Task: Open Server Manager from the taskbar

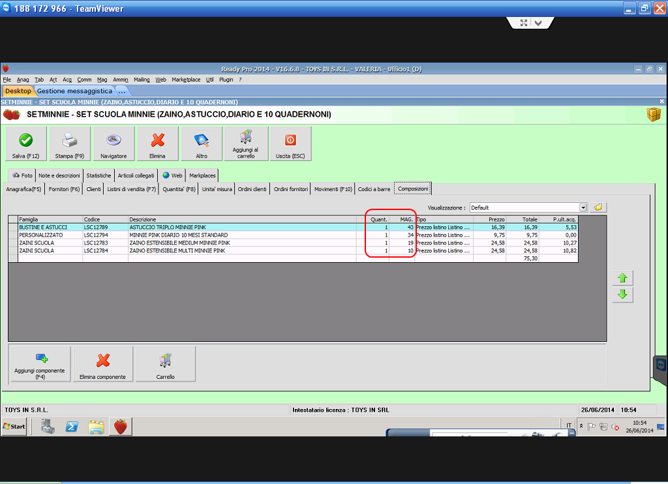Action: click(x=48, y=427)
